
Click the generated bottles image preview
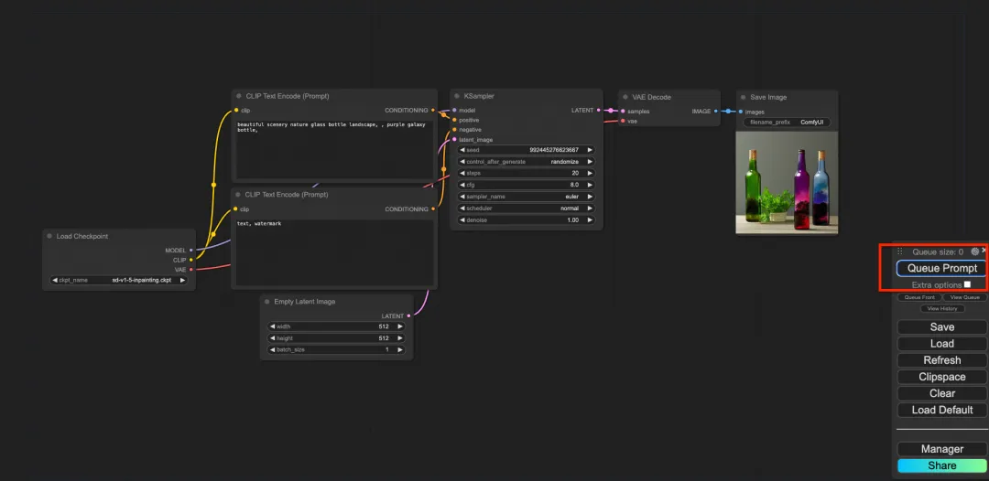point(787,183)
